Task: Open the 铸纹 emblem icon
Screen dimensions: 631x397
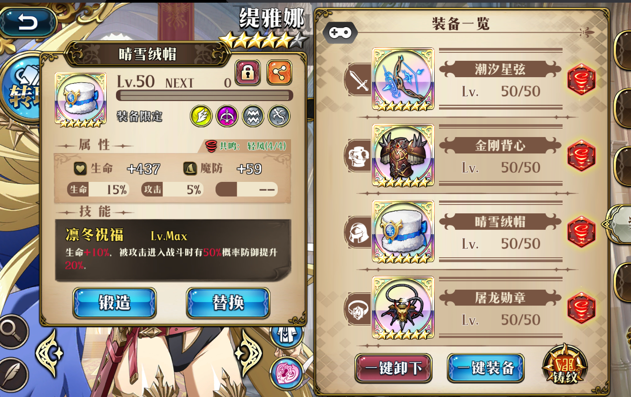Action: coord(565,366)
